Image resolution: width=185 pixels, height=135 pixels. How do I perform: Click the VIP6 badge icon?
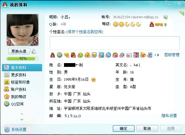click(158, 24)
